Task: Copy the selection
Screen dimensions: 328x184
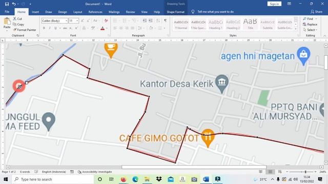Action: coord(18,25)
